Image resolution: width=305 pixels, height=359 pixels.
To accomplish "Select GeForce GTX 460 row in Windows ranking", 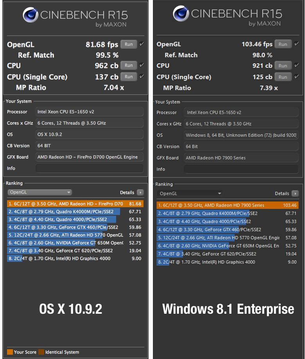I will point(228,229).
